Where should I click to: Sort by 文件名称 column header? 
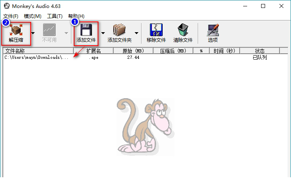pos(38,51)
